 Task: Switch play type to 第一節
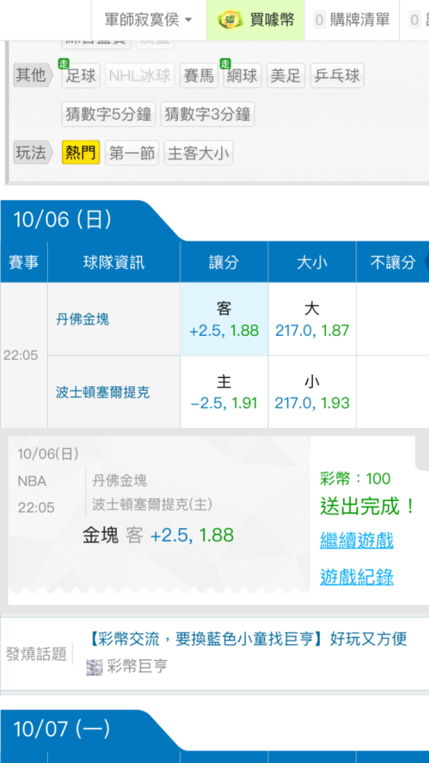(x=132, y=153)
